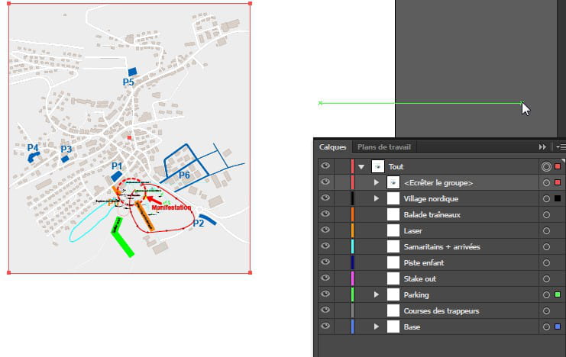Viewport: 566px width, 357px height.
Task: Collapse the layers panel with double-arrow icon
Action: point(542,146)
